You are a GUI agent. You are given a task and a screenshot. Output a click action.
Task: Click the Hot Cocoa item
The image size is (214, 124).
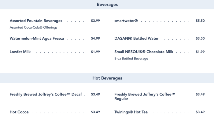click(x=19, y=112)
